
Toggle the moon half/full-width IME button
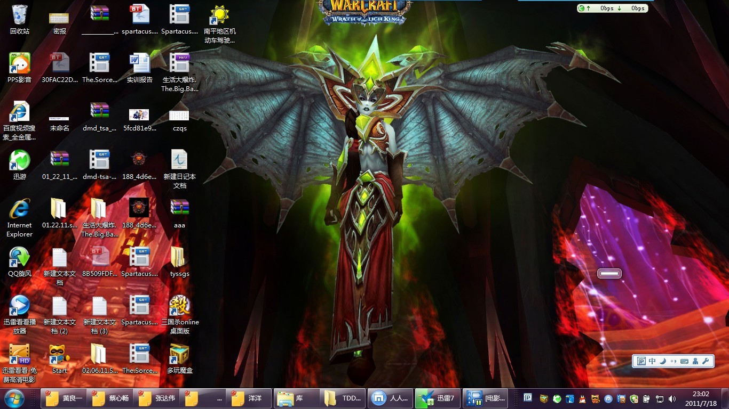pyautogui.click(x=663, y=361)
